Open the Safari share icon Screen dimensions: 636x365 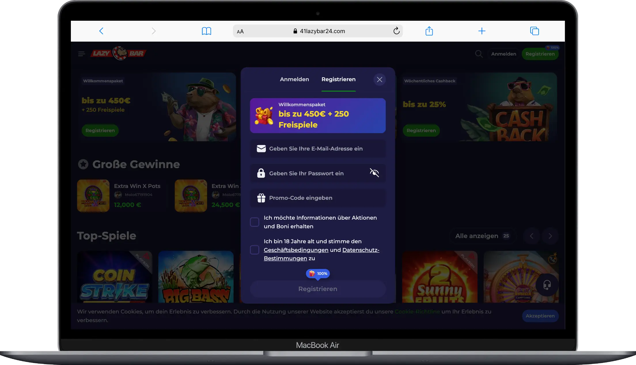point(429,31)
